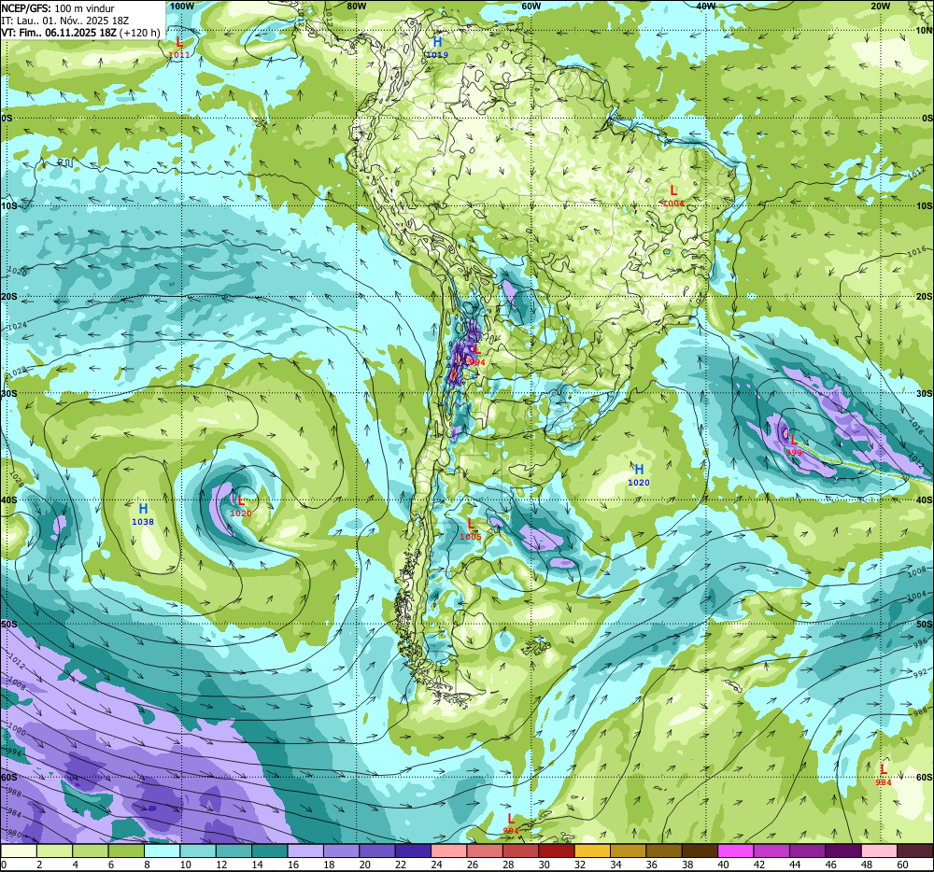934x872 pixels.
Task: Select the 8–10 light cyan legend swatch
Action: [162, 851]
